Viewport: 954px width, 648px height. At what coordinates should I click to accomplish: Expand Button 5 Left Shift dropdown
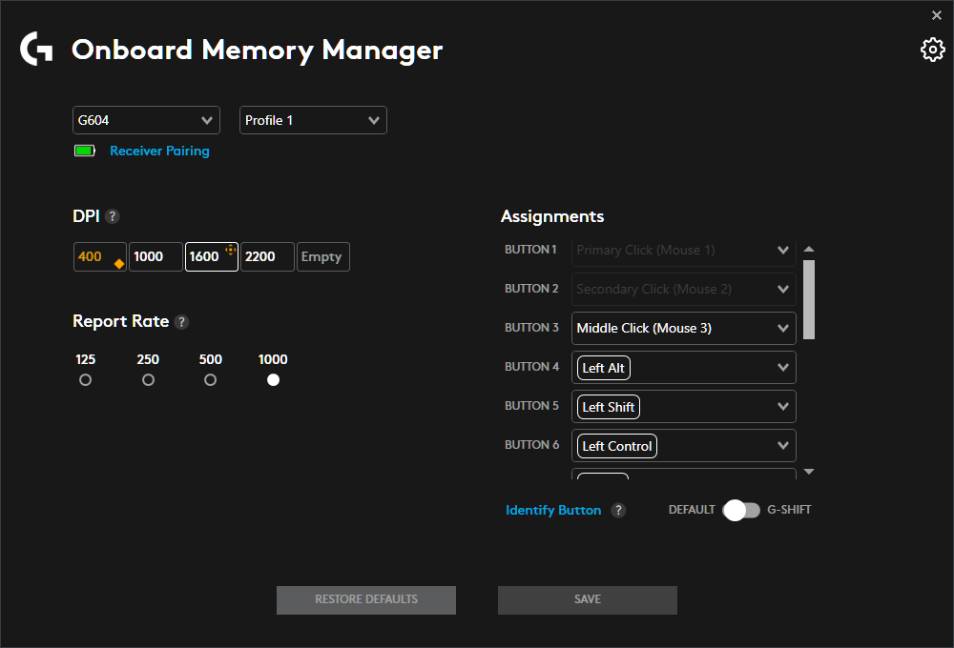coord(684,407)
